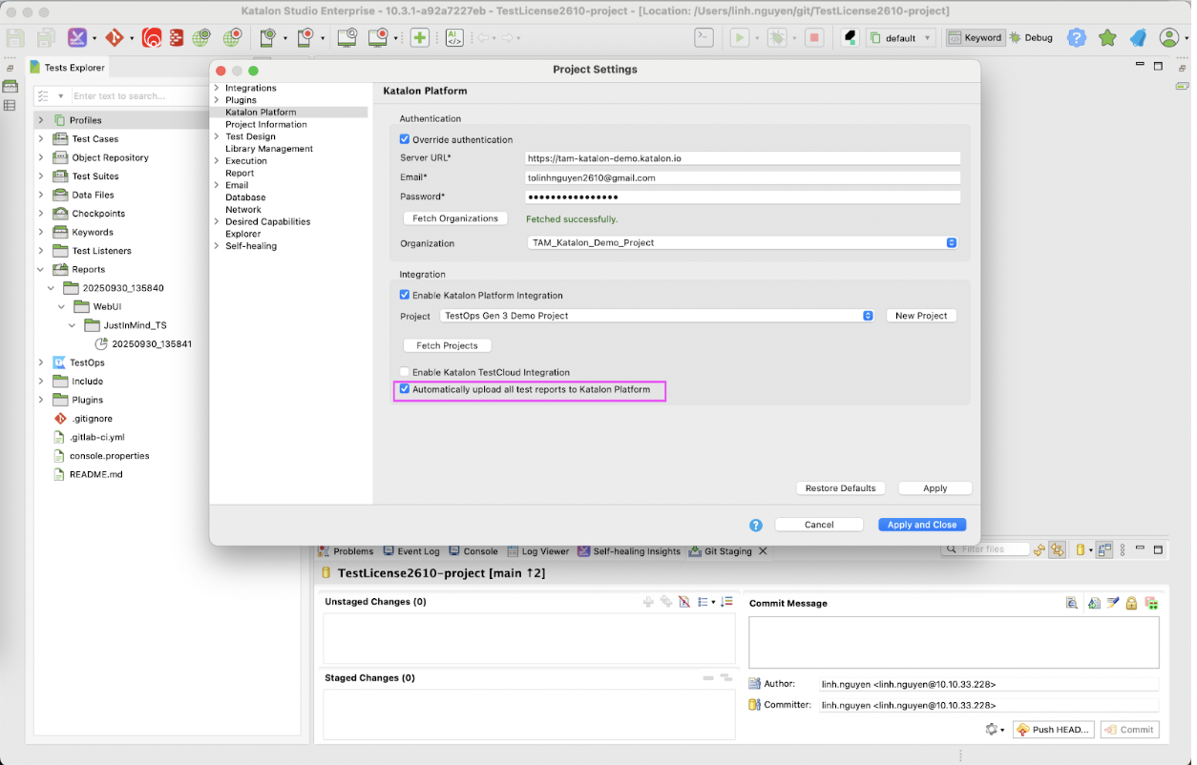Open help using the question mark icon
Viewport: 1197px width, 765px height.
[x=1076, y=38]
